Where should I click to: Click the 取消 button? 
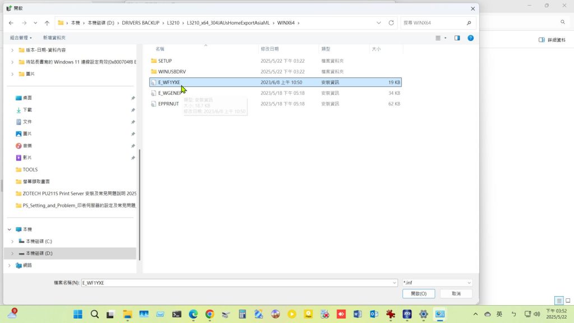456,294
